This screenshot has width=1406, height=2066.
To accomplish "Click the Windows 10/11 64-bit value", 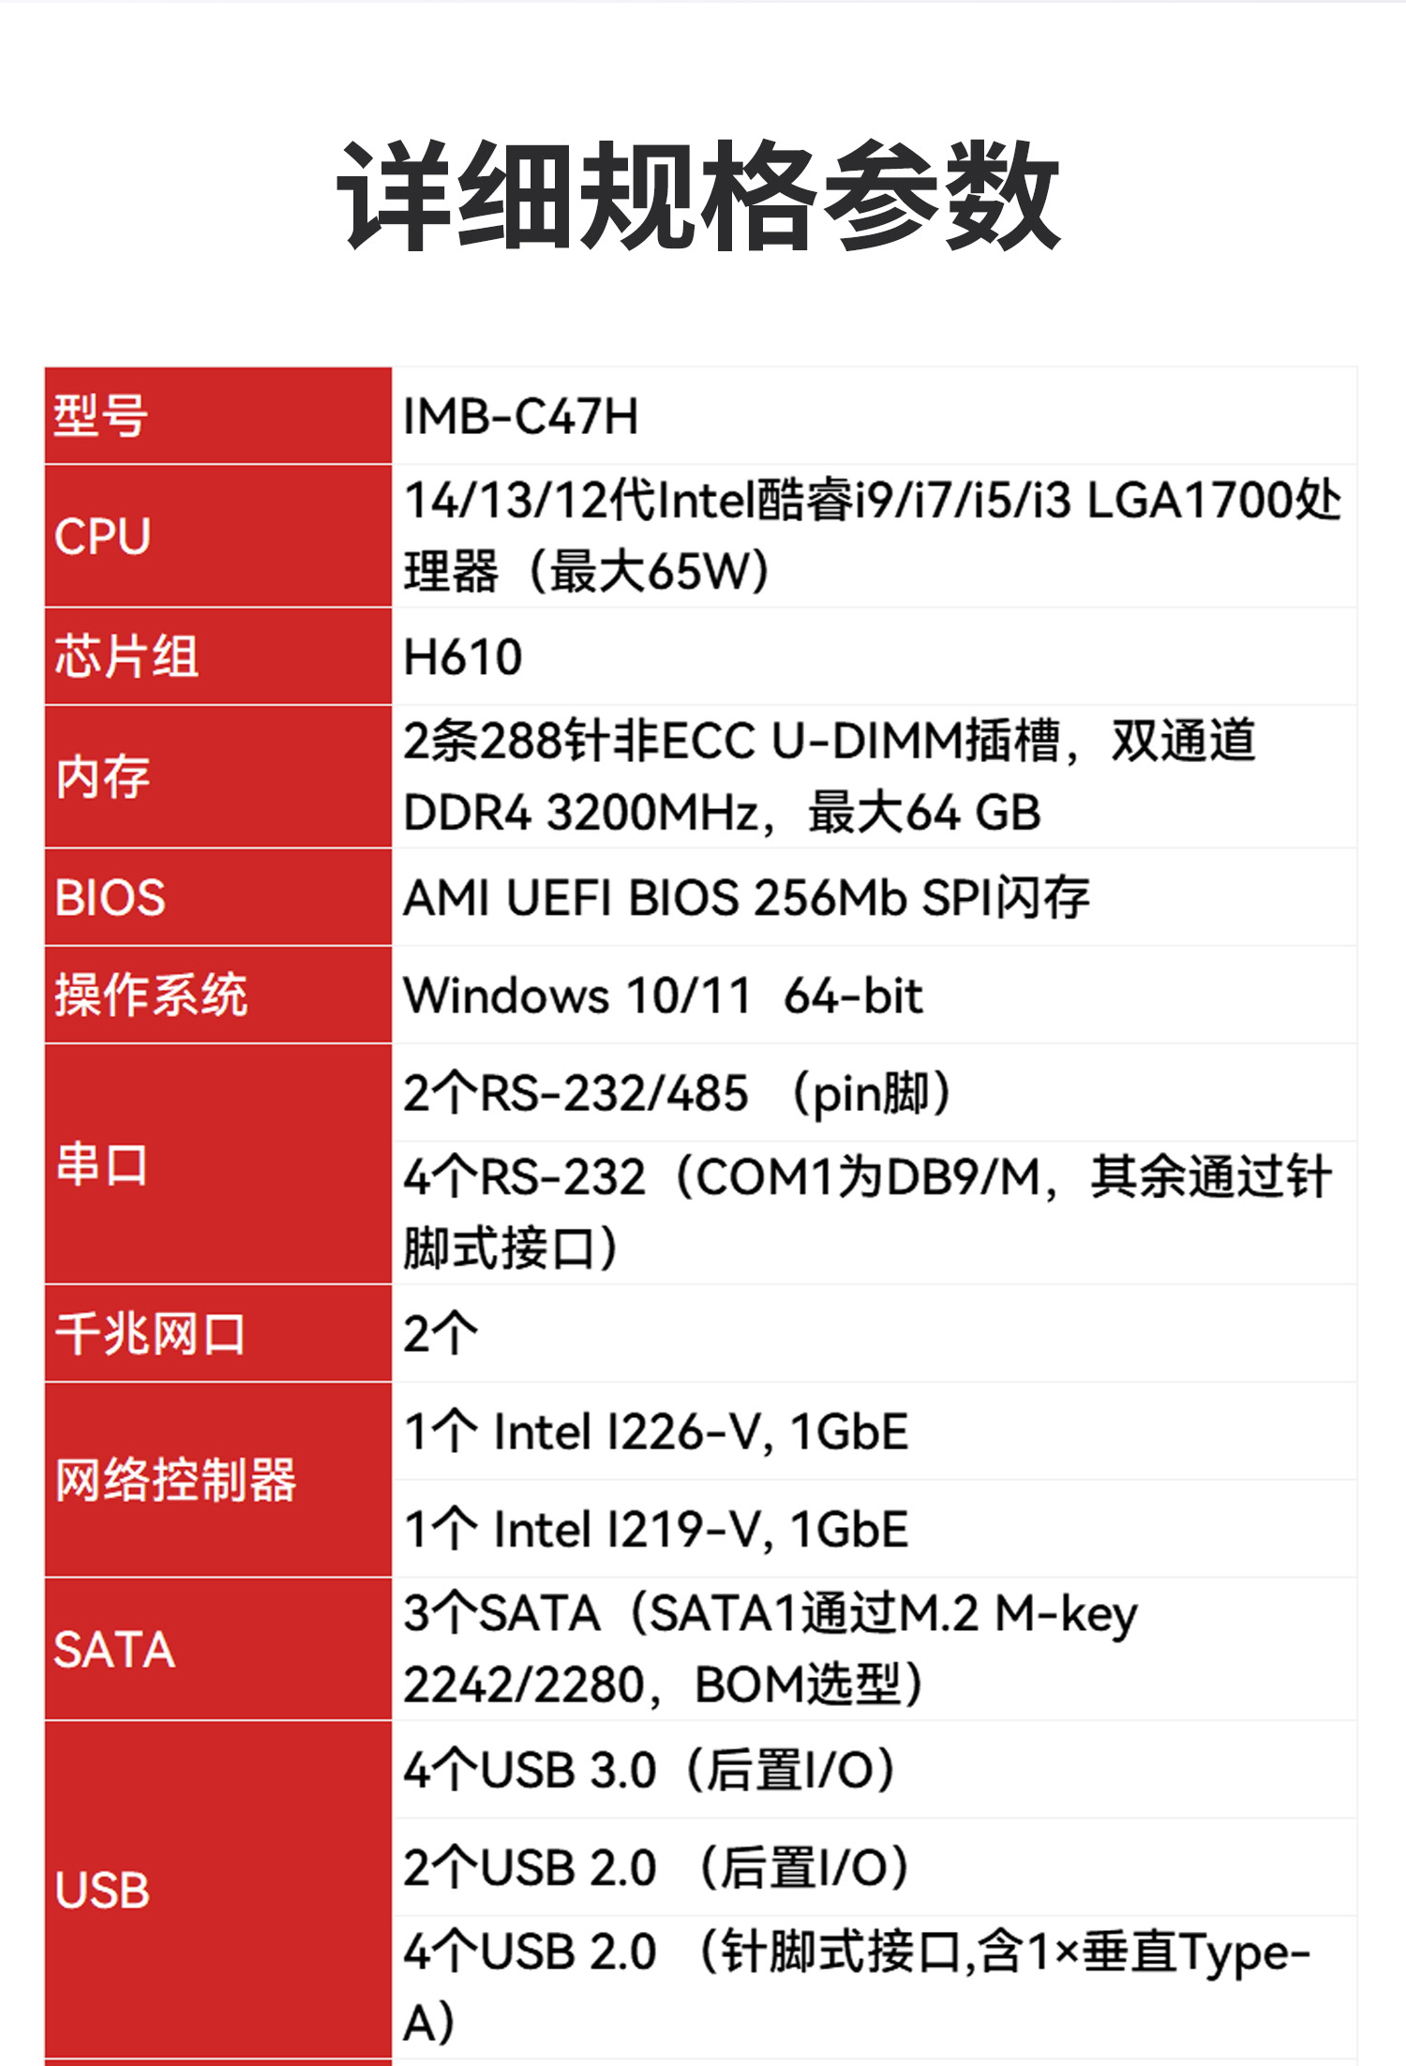I will click(663, 996).
